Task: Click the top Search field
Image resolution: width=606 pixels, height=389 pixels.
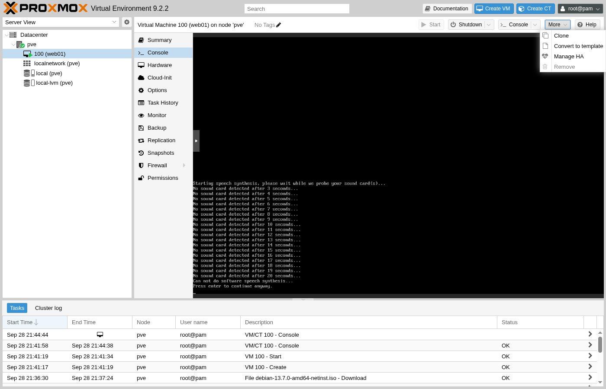Action: click(297, 9)
